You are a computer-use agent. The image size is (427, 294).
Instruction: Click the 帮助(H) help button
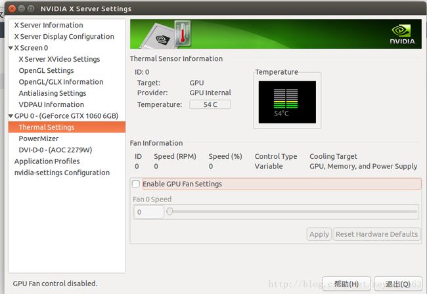coord(346,284)
